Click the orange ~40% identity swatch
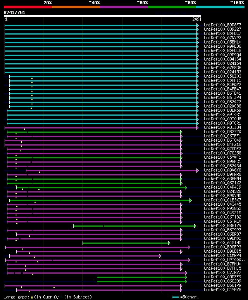 click(x=76, y=7)
